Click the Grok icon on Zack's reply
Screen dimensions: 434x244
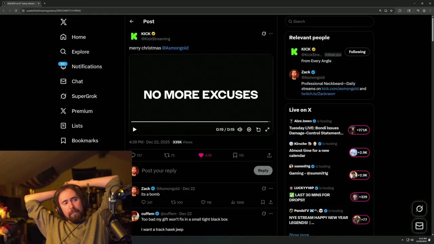coord(264,188)
